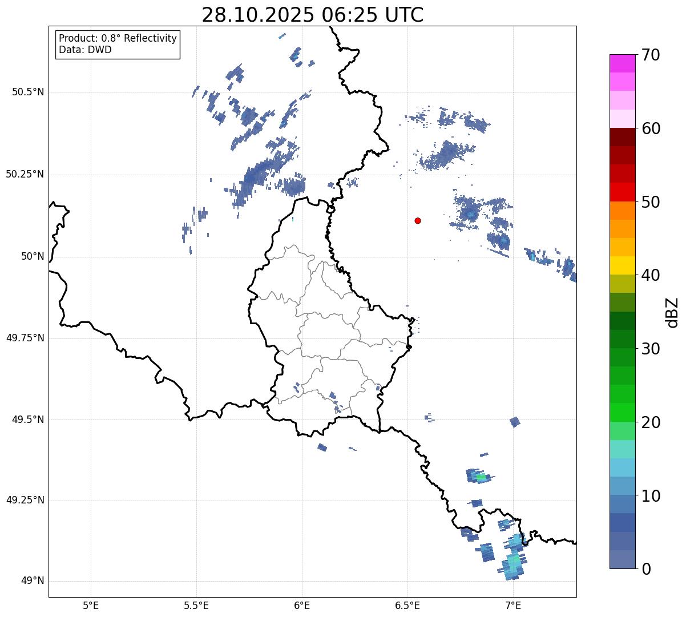
Task: Click the "Product: 0.8° Reflectivity" label
Action: (x=118, y=38)
